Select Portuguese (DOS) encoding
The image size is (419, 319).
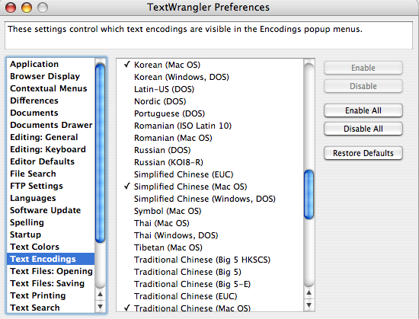[x=210, y=113]
